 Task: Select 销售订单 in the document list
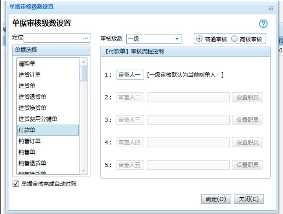(x=48, y=141)
